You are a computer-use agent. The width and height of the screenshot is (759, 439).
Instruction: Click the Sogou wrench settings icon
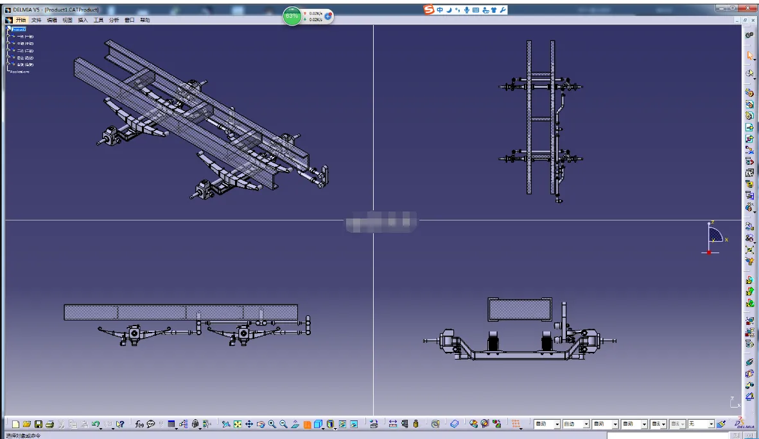(x=503, y=10)
